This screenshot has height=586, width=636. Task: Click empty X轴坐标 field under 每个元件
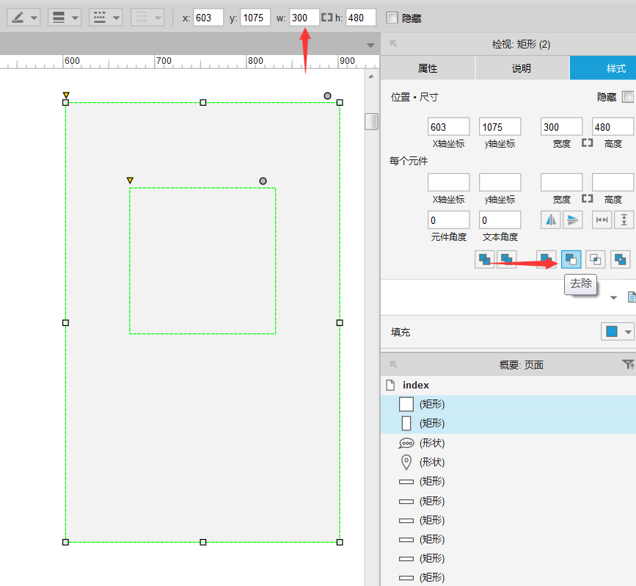(x=449, y=182)
